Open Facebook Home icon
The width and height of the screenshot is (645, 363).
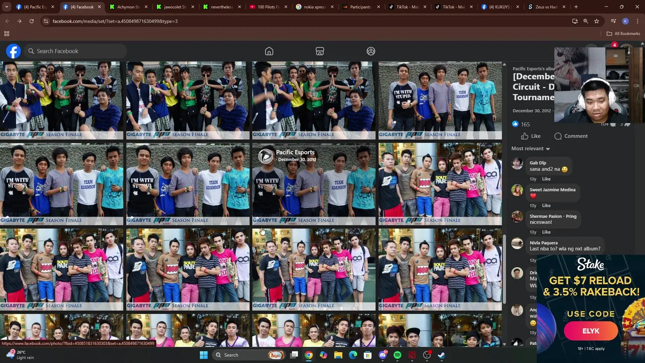coord(269,51)
